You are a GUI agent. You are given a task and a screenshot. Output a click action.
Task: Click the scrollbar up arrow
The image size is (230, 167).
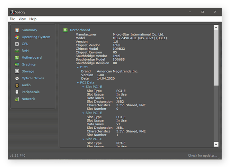[x=216, y=28]
